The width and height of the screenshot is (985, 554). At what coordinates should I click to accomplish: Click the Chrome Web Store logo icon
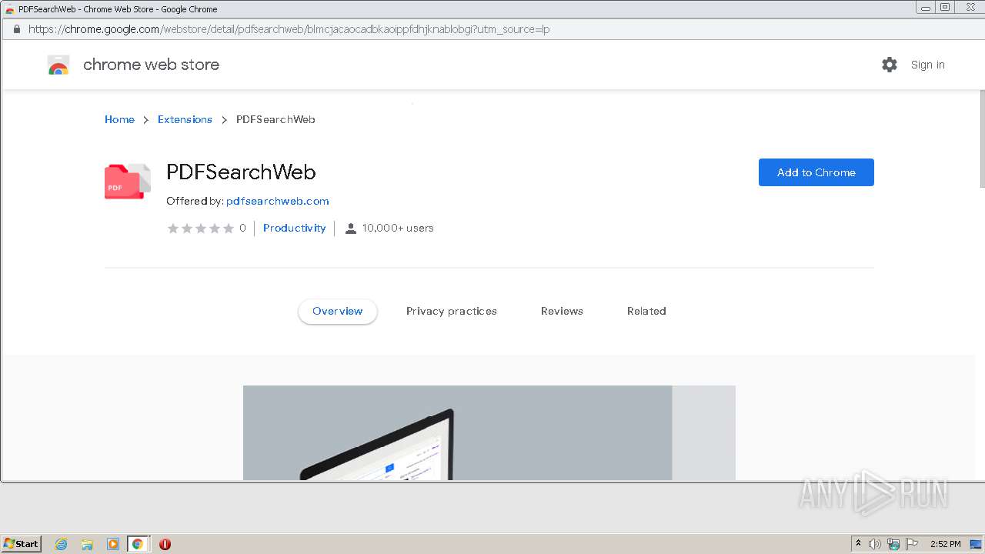coord(58,65)
